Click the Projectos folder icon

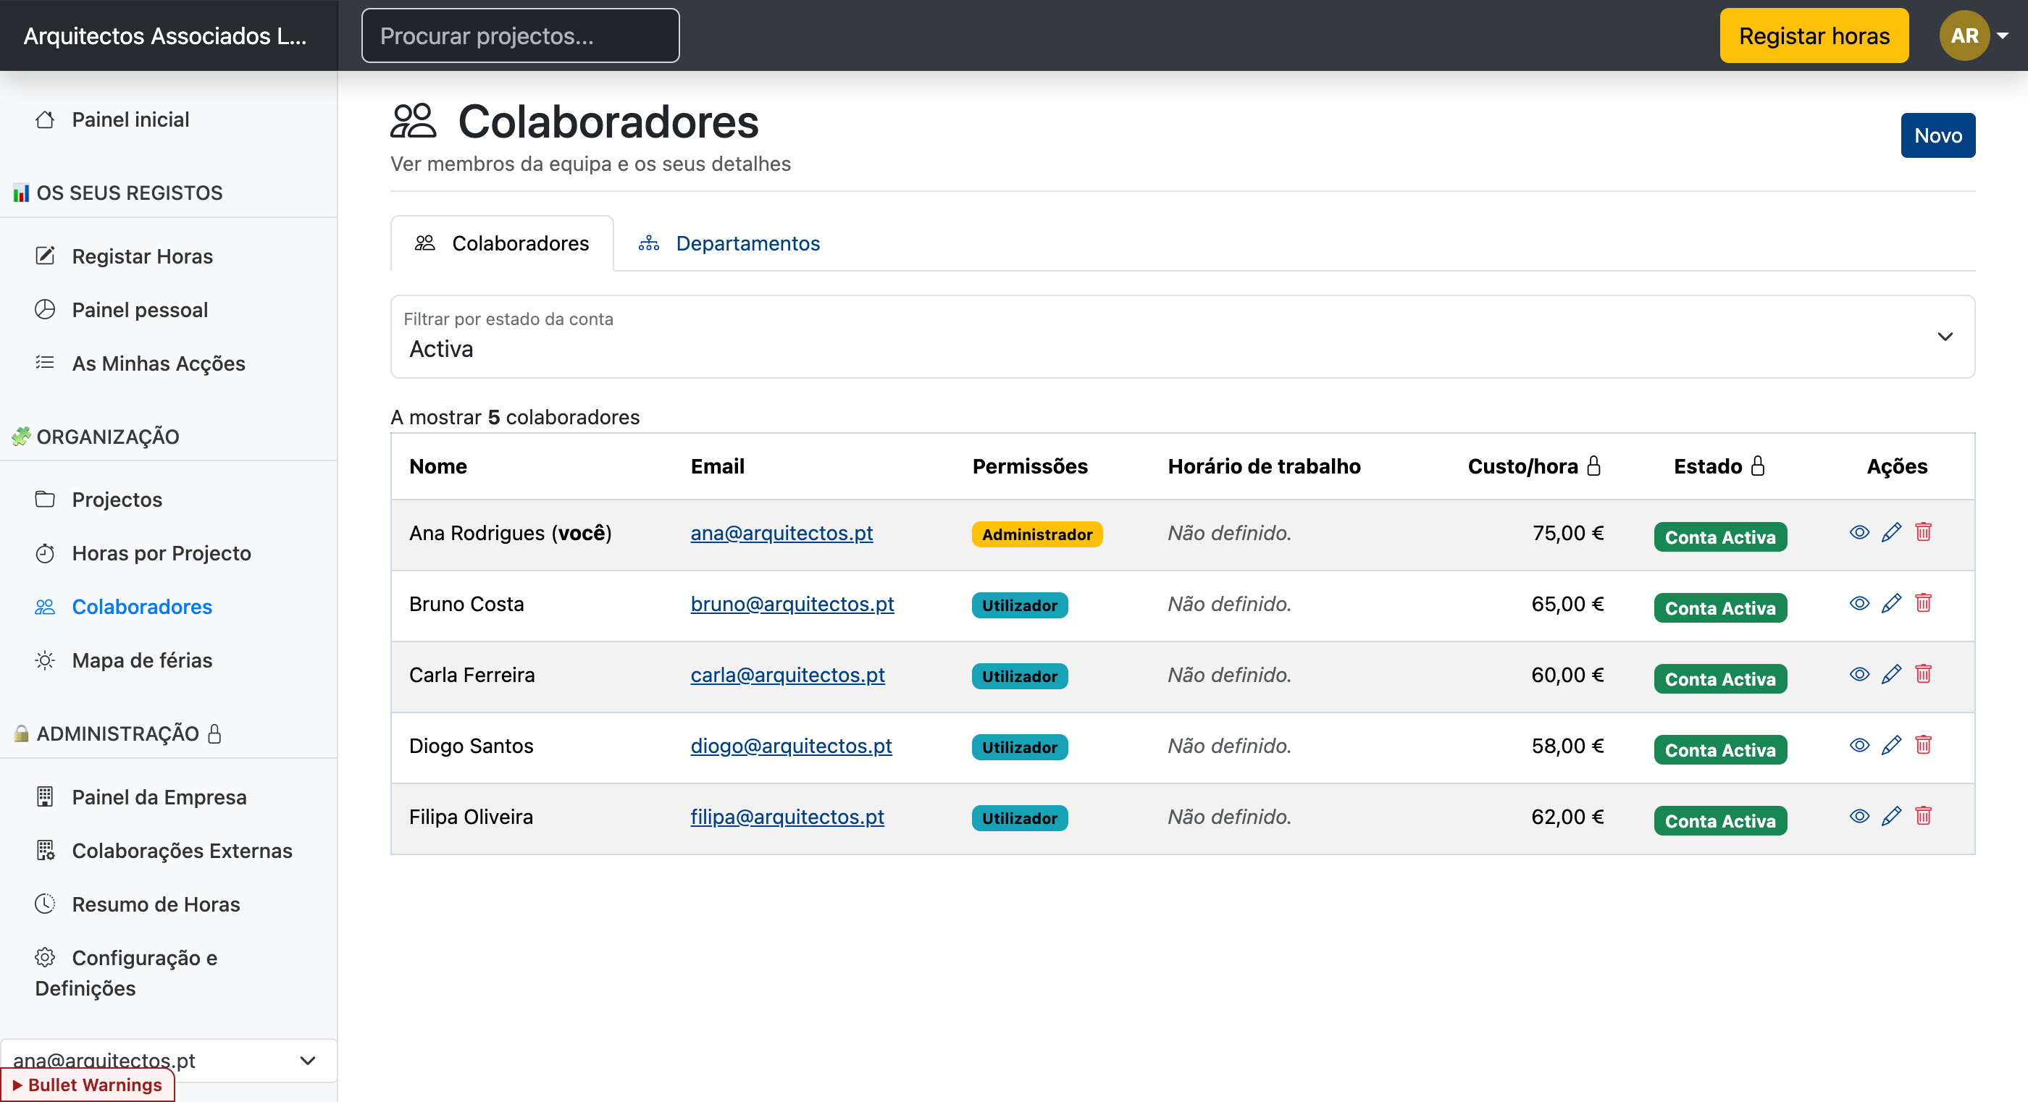[x=45, y=498]
